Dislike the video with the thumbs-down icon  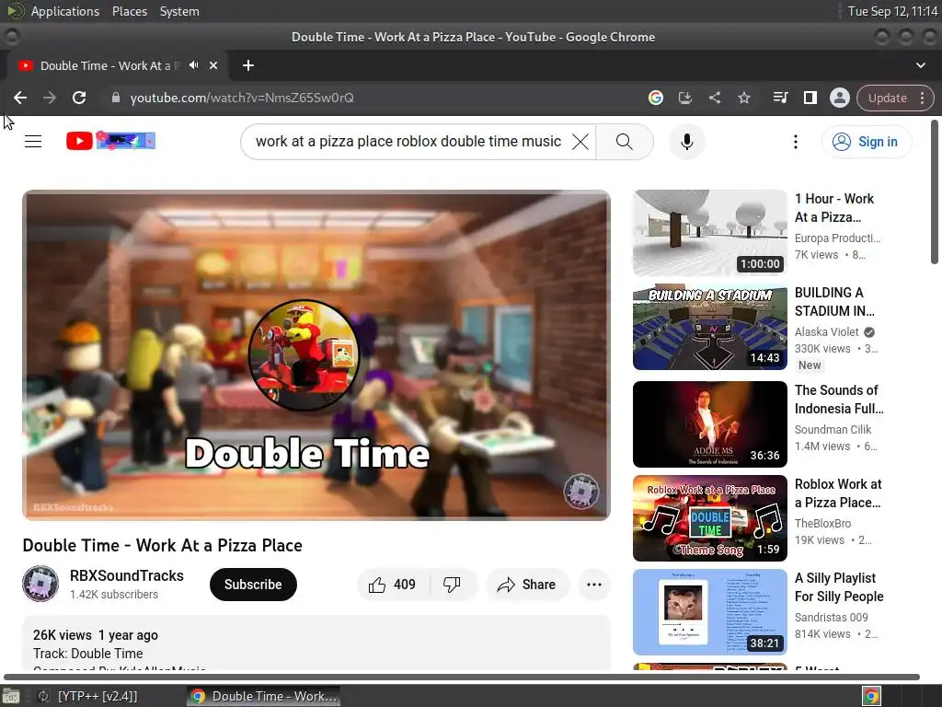(x=452, y=585)
